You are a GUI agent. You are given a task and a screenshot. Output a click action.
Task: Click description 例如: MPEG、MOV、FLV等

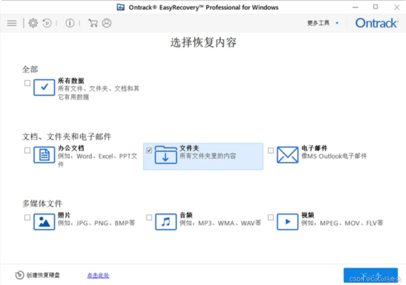point(342,223)
